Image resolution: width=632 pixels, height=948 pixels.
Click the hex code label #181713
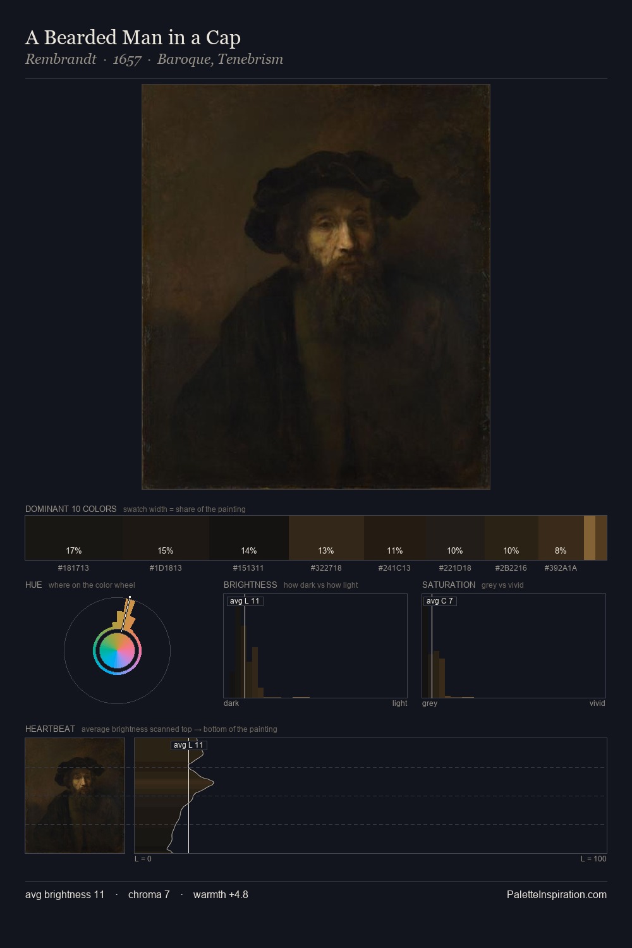point(73,568)
